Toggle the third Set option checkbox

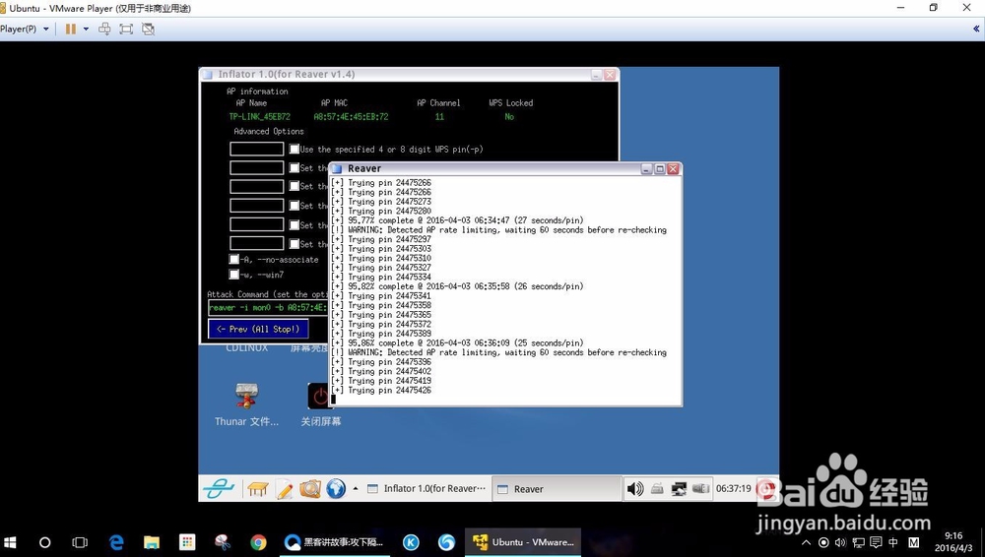click(x=294, y=186)
